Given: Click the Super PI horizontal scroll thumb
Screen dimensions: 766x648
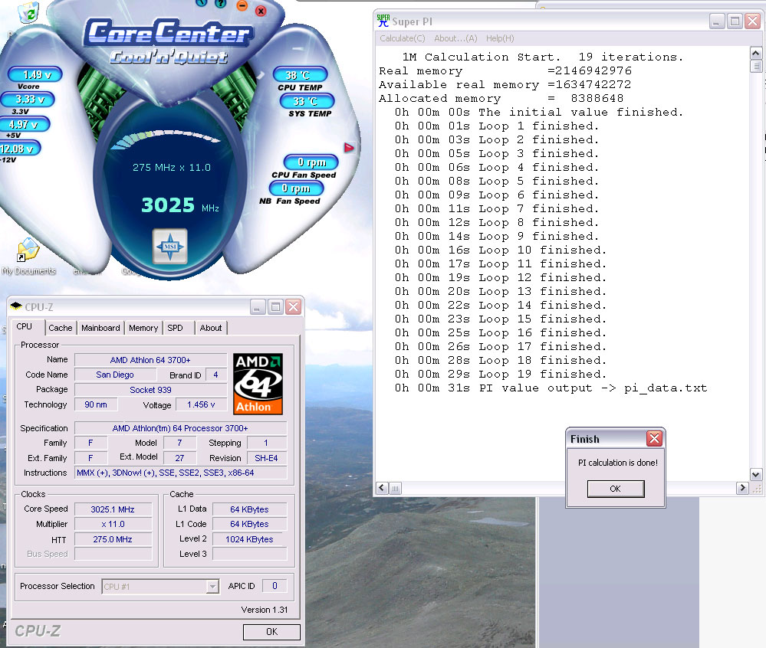Looking at the screenshot, I should tap(395, 488).
